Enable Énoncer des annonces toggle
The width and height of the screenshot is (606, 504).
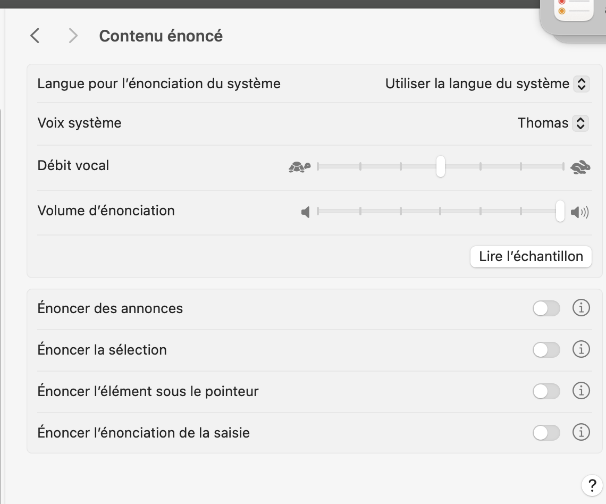(546, 308)
